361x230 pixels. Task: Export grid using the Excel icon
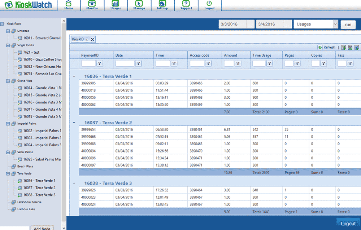[x=344, y=47]
